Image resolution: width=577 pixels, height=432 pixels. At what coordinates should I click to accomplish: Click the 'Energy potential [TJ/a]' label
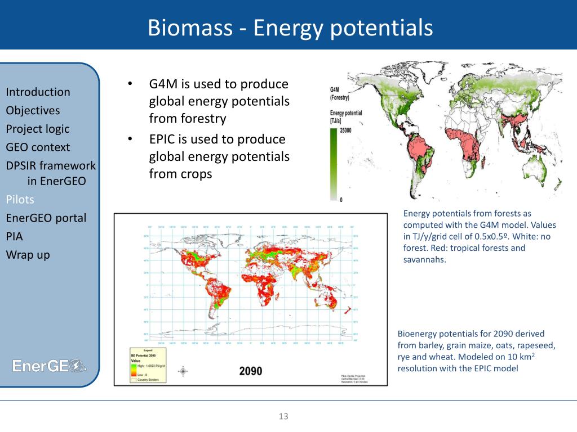346,117
